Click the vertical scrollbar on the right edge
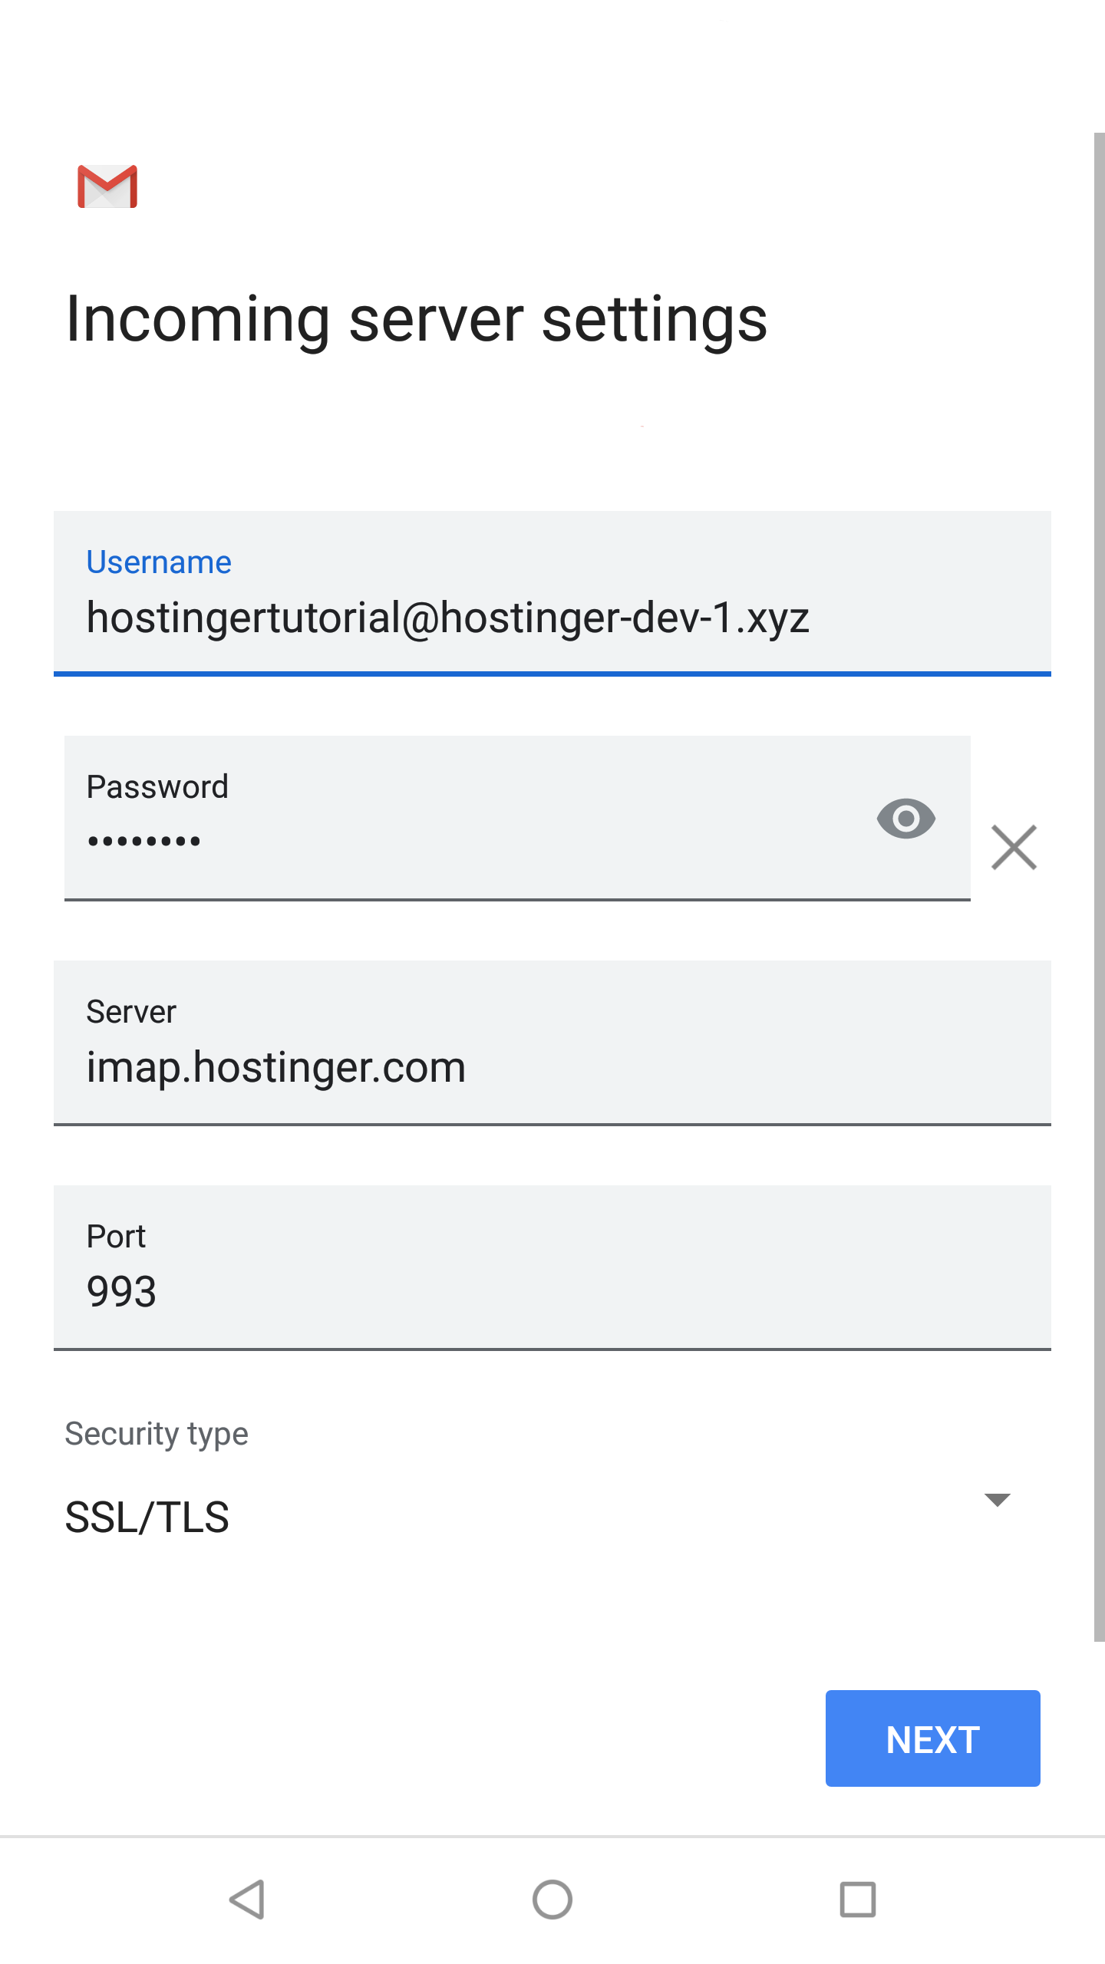Screen dimensions: 1105x1964 [1099, 882]
